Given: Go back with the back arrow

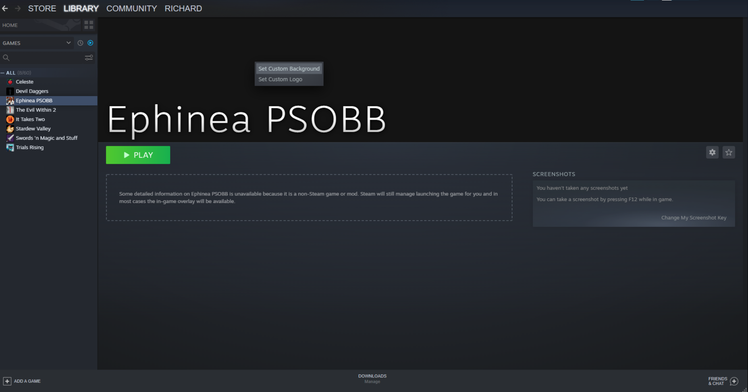Looking at the screenshot, I should pos(5,8).
